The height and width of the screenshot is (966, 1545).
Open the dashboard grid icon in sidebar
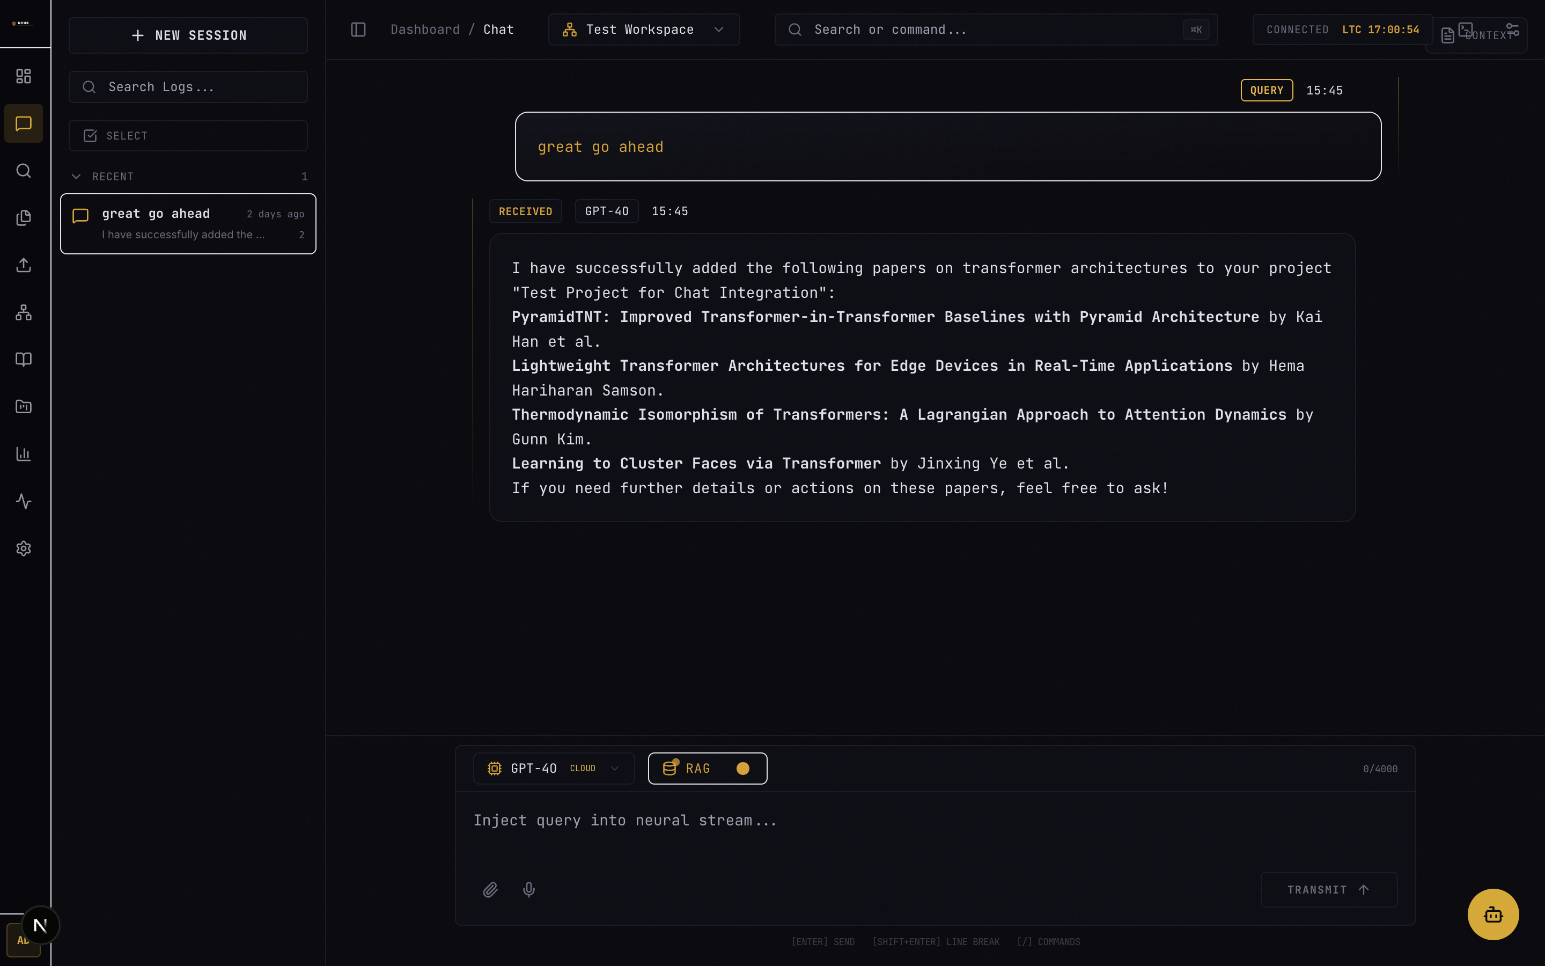(24, 77)
